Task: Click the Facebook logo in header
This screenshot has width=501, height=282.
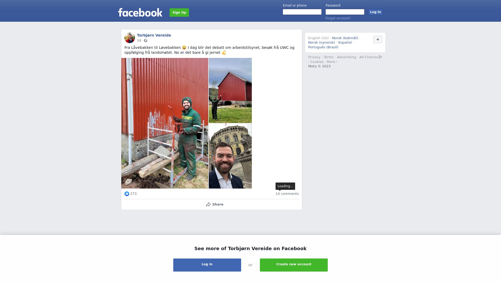Action: pyautogui.click(x=140, y=12)
